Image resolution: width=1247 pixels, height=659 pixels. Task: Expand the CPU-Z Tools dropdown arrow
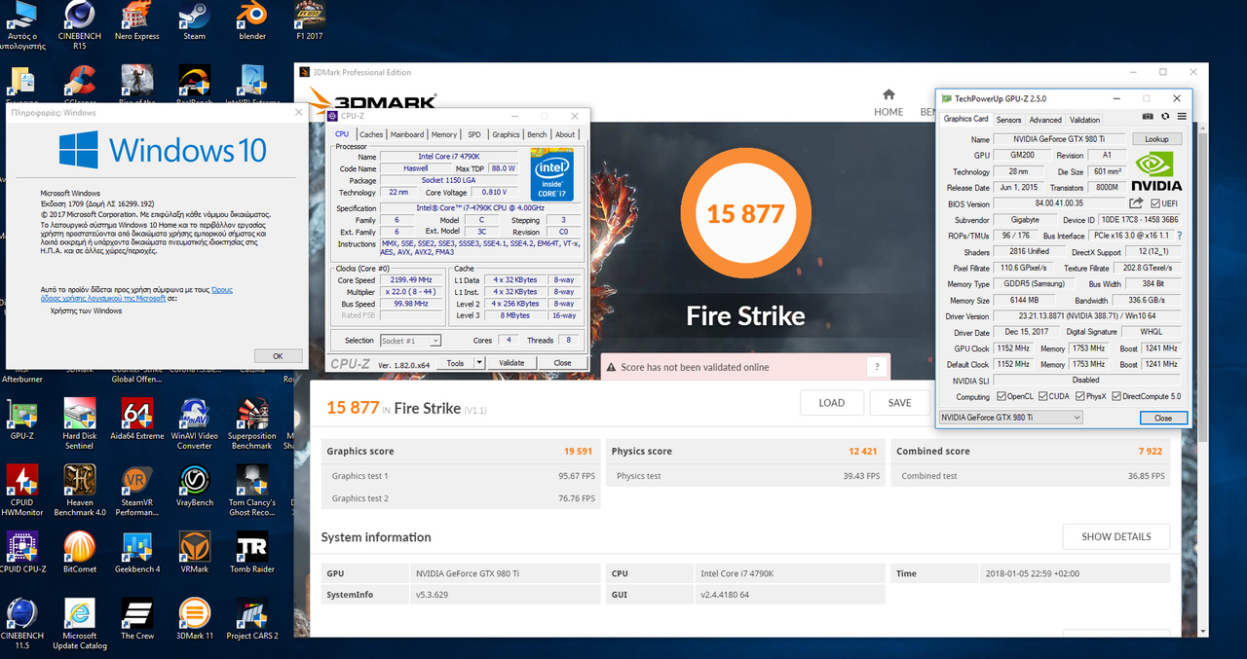(479, 363)
